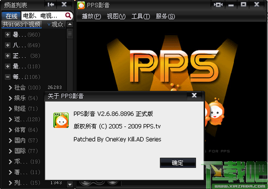Screen dimensions: 268x189
Task: Toggle compact mode icon in the PPS title bar
Action: (x=218, y=4)
